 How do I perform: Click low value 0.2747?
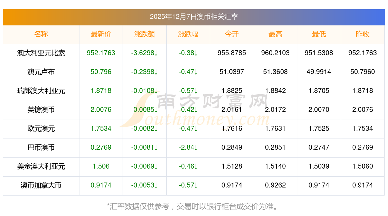(x=319, y=148)
